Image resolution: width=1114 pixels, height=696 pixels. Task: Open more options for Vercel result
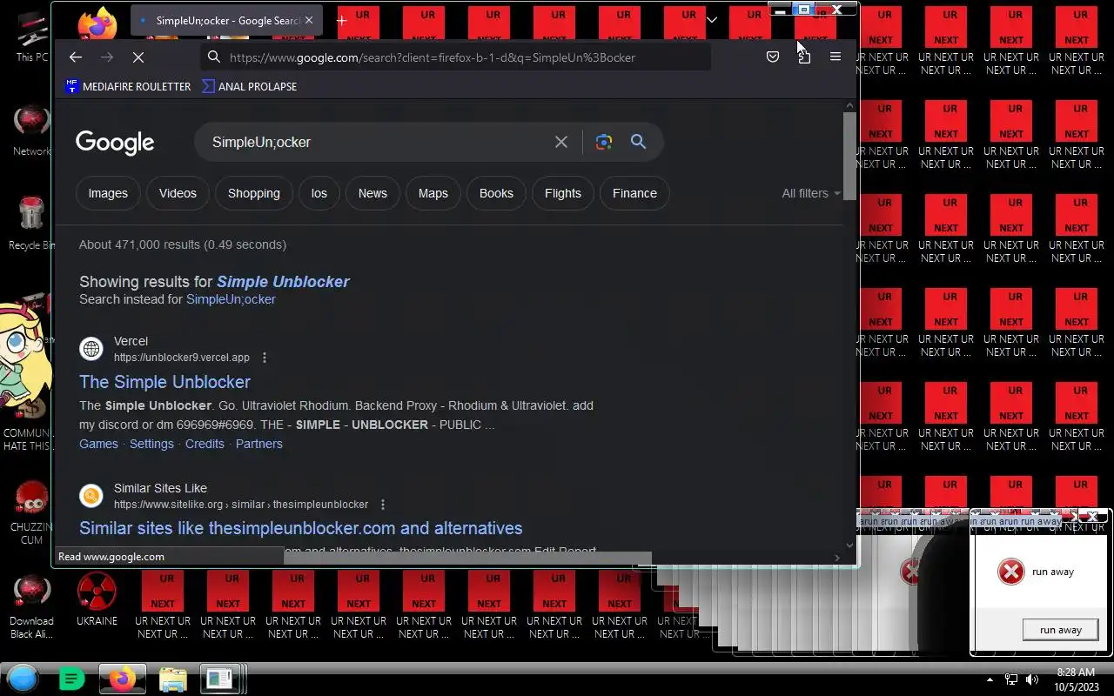pos(265,358)
